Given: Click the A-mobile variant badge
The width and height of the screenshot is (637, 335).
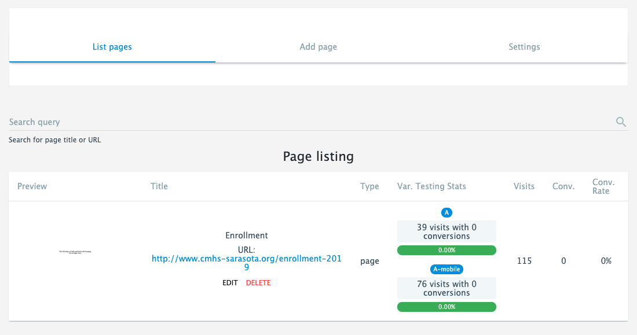Looking at the screenshot, I should coord(446,269).
